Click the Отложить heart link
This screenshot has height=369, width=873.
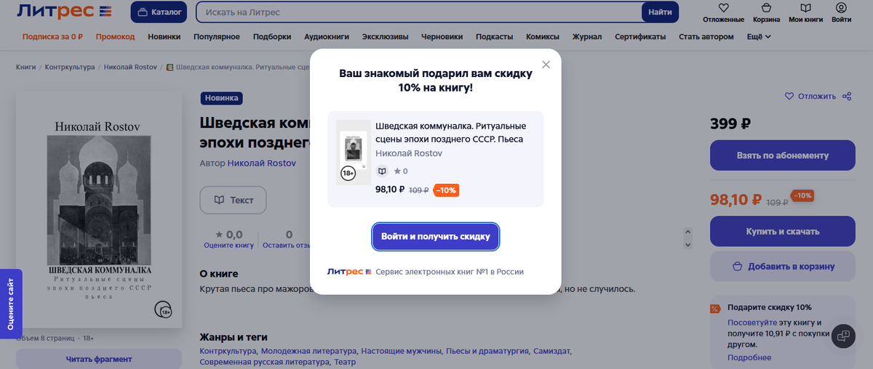point(810,97)
